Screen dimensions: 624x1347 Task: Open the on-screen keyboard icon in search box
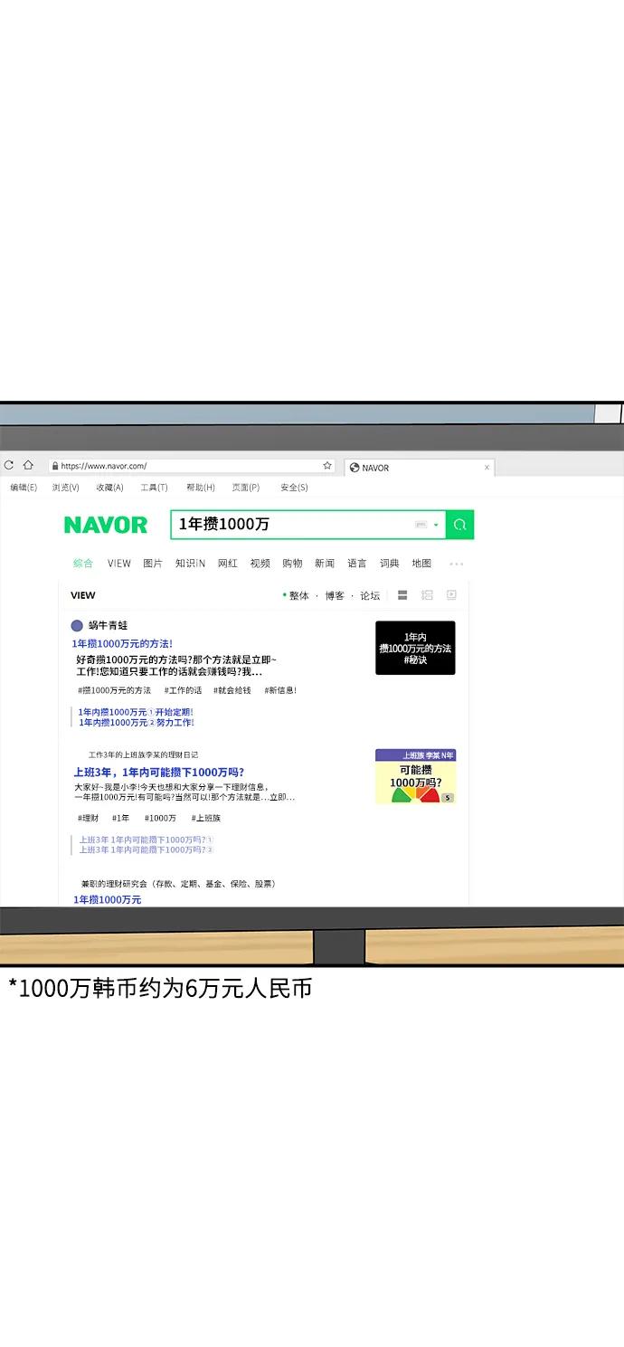[x=421, y=525]
